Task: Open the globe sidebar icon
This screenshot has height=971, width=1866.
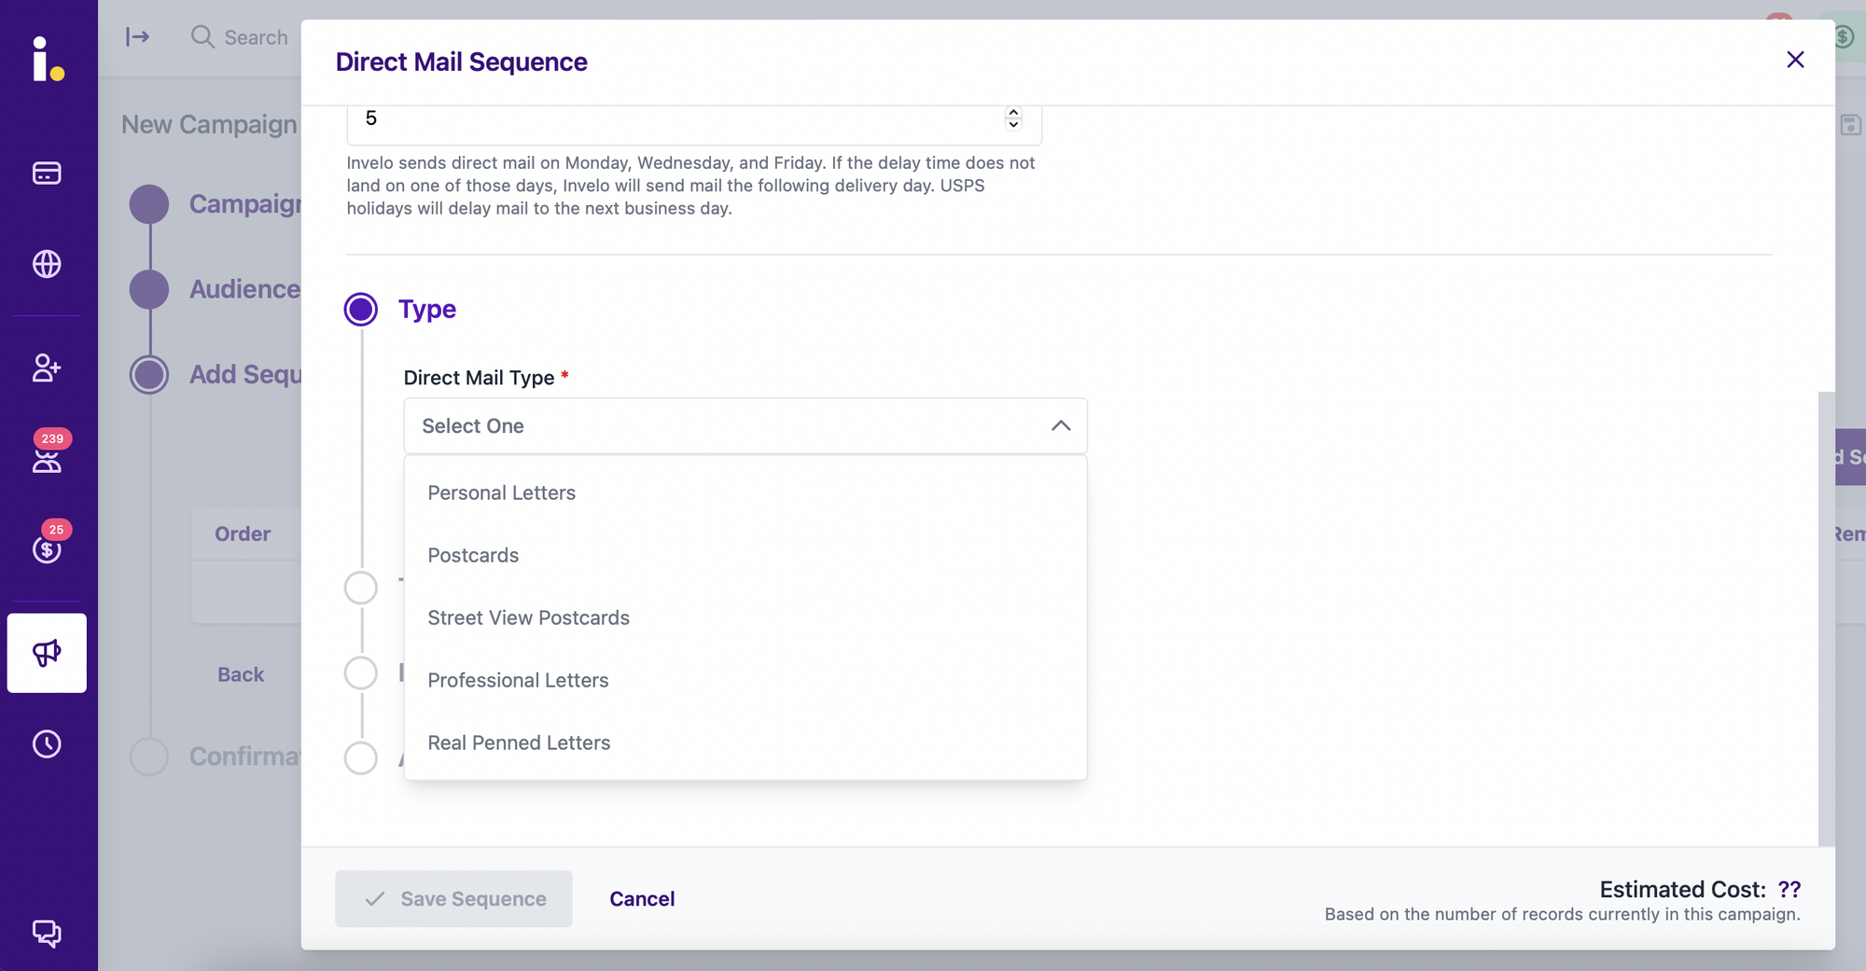Action: click(47, 264)
